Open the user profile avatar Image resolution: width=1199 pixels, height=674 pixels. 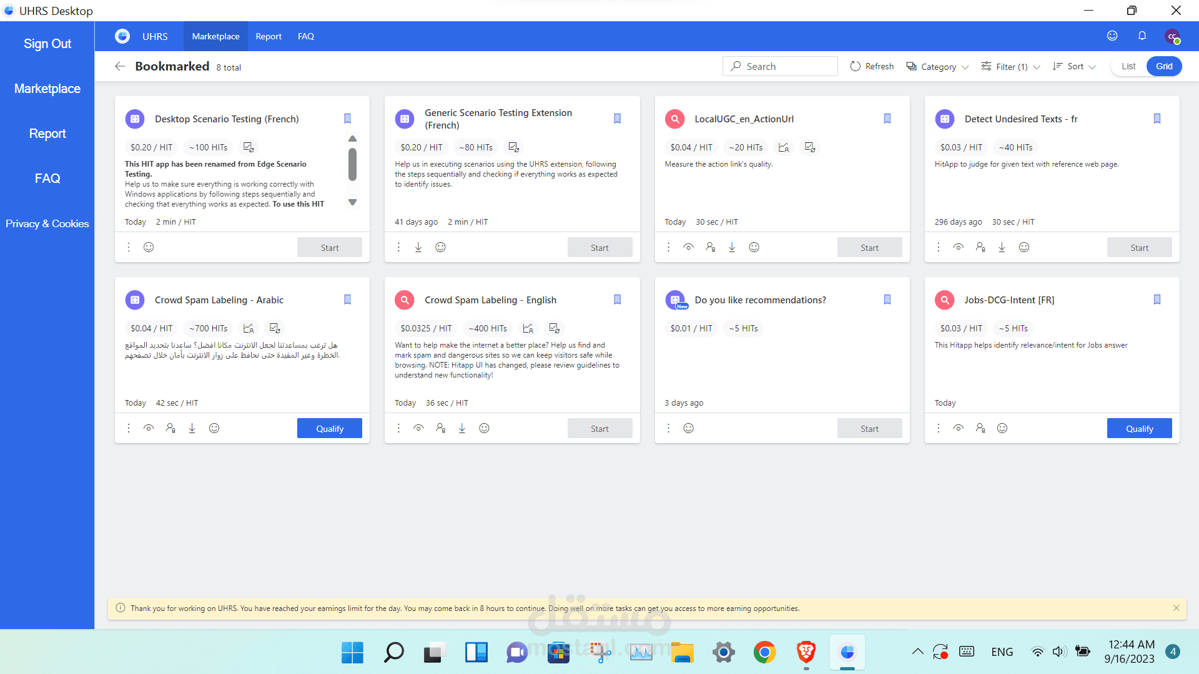pyautogui.click(x=1172, y=36)
